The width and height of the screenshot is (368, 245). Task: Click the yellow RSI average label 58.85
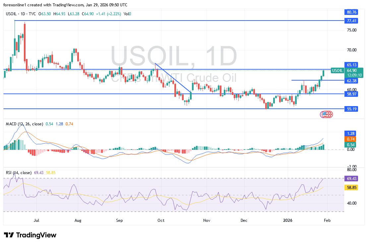coord(351,188)
